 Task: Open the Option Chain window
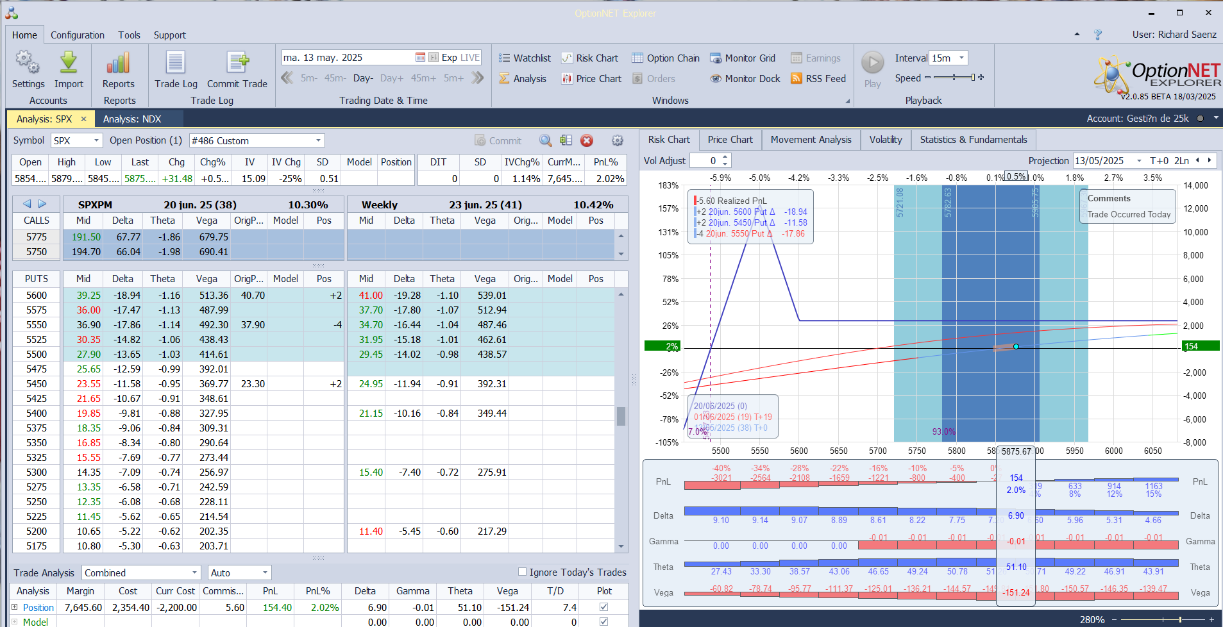click(x=666, y=58)
